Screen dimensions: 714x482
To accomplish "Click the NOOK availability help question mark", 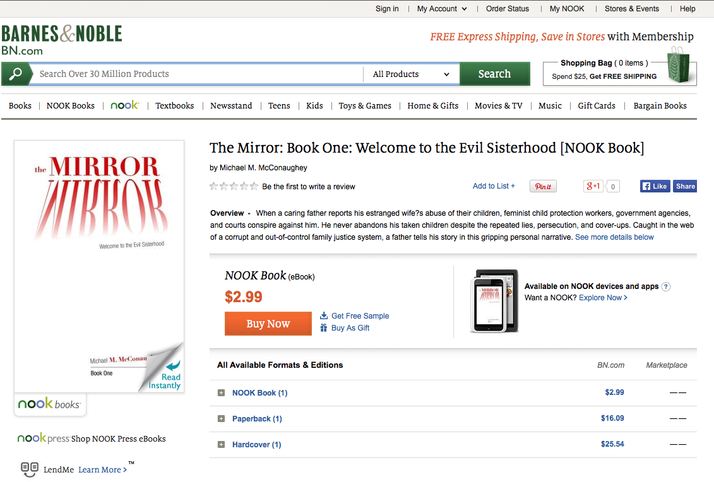I will [666, 286].
